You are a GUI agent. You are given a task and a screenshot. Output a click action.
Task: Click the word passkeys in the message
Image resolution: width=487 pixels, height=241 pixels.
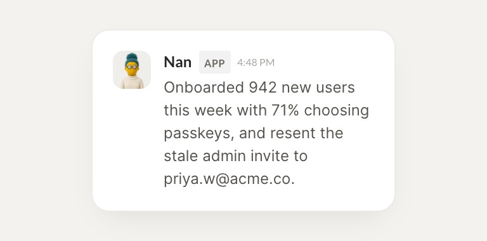[197, 134]
